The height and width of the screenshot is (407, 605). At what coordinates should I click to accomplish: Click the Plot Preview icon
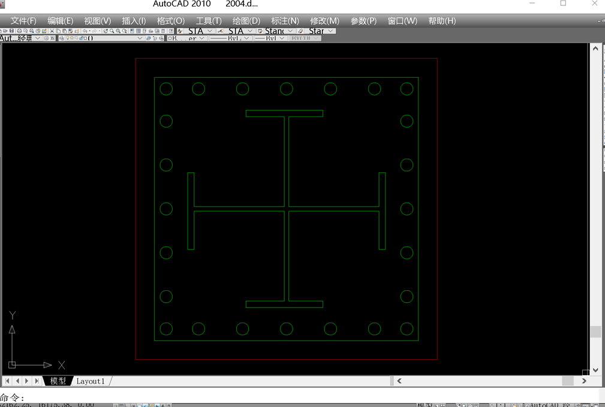coord(25,31)
